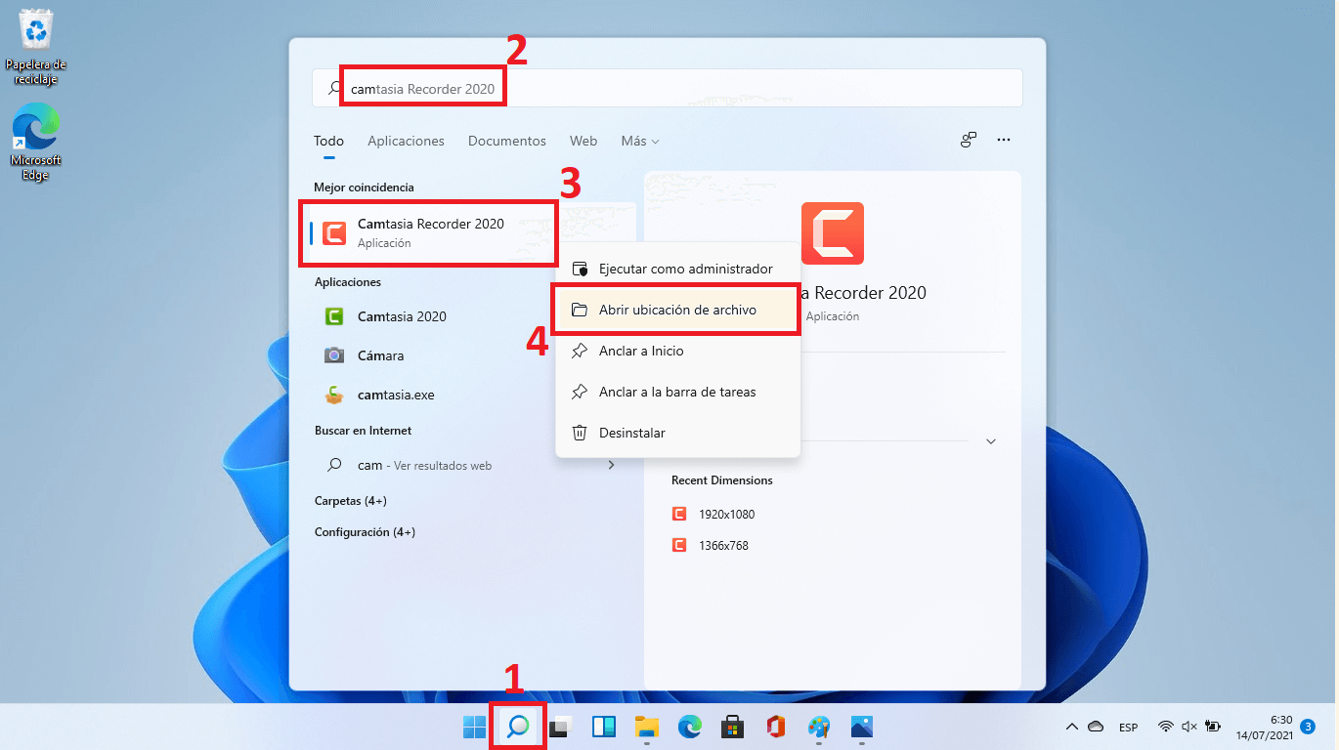Show hidden system tray icons

point(1071,727)
